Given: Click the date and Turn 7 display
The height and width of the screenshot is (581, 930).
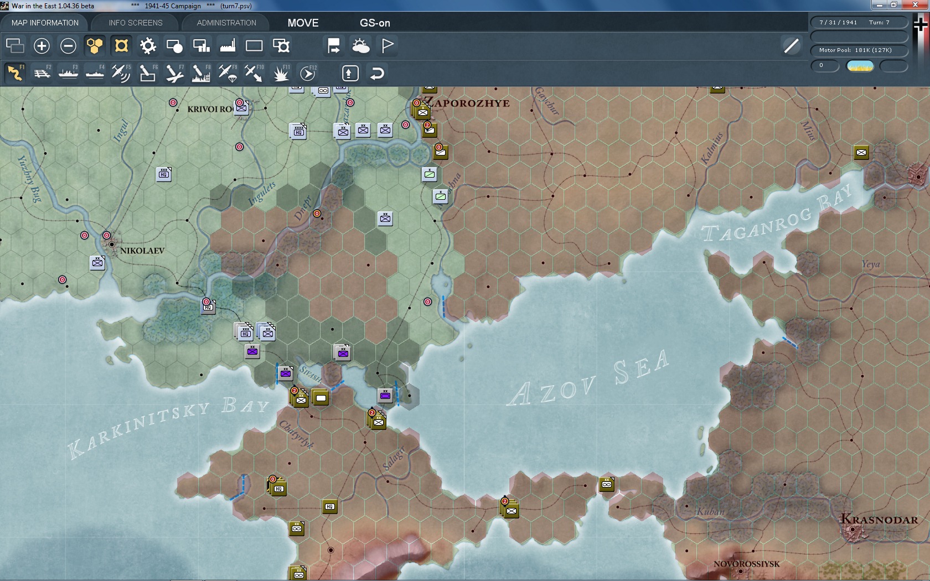Looking at the screenshot, I should pyautogui.click(x=859, y=23).
